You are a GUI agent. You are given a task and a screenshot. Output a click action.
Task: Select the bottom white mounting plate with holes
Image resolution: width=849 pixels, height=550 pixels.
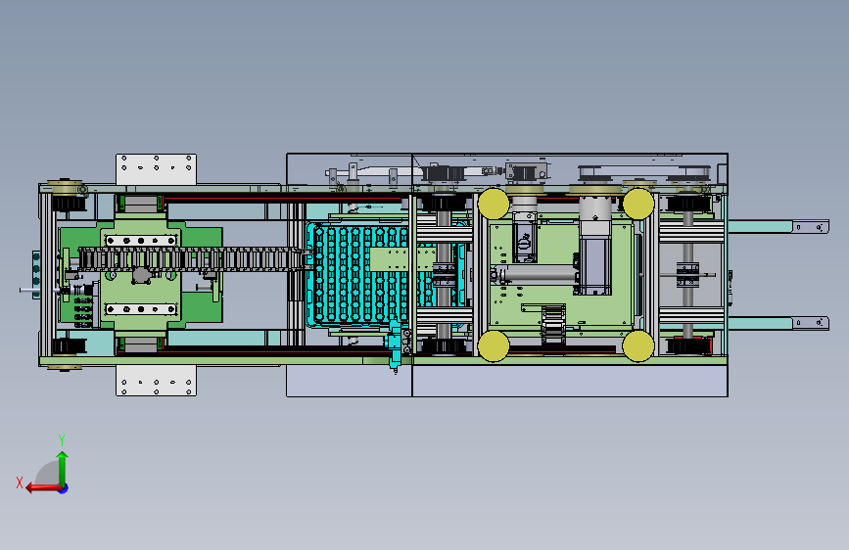[x=156, y=380]
